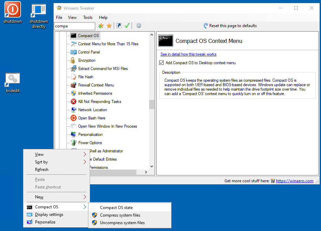Open the 'See in detail how this tweak works' link

[x=188, y=54]
